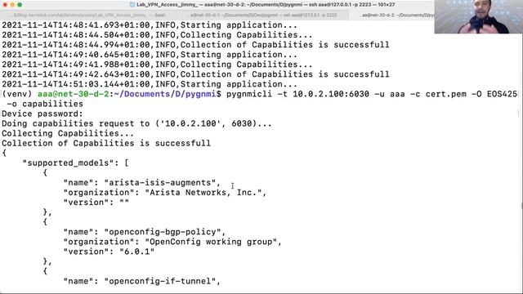The height and width of the screenshot is (294, 523).
Task: Click the 10.0.2.100:6030 target argument in command
Action: [331, 94]
